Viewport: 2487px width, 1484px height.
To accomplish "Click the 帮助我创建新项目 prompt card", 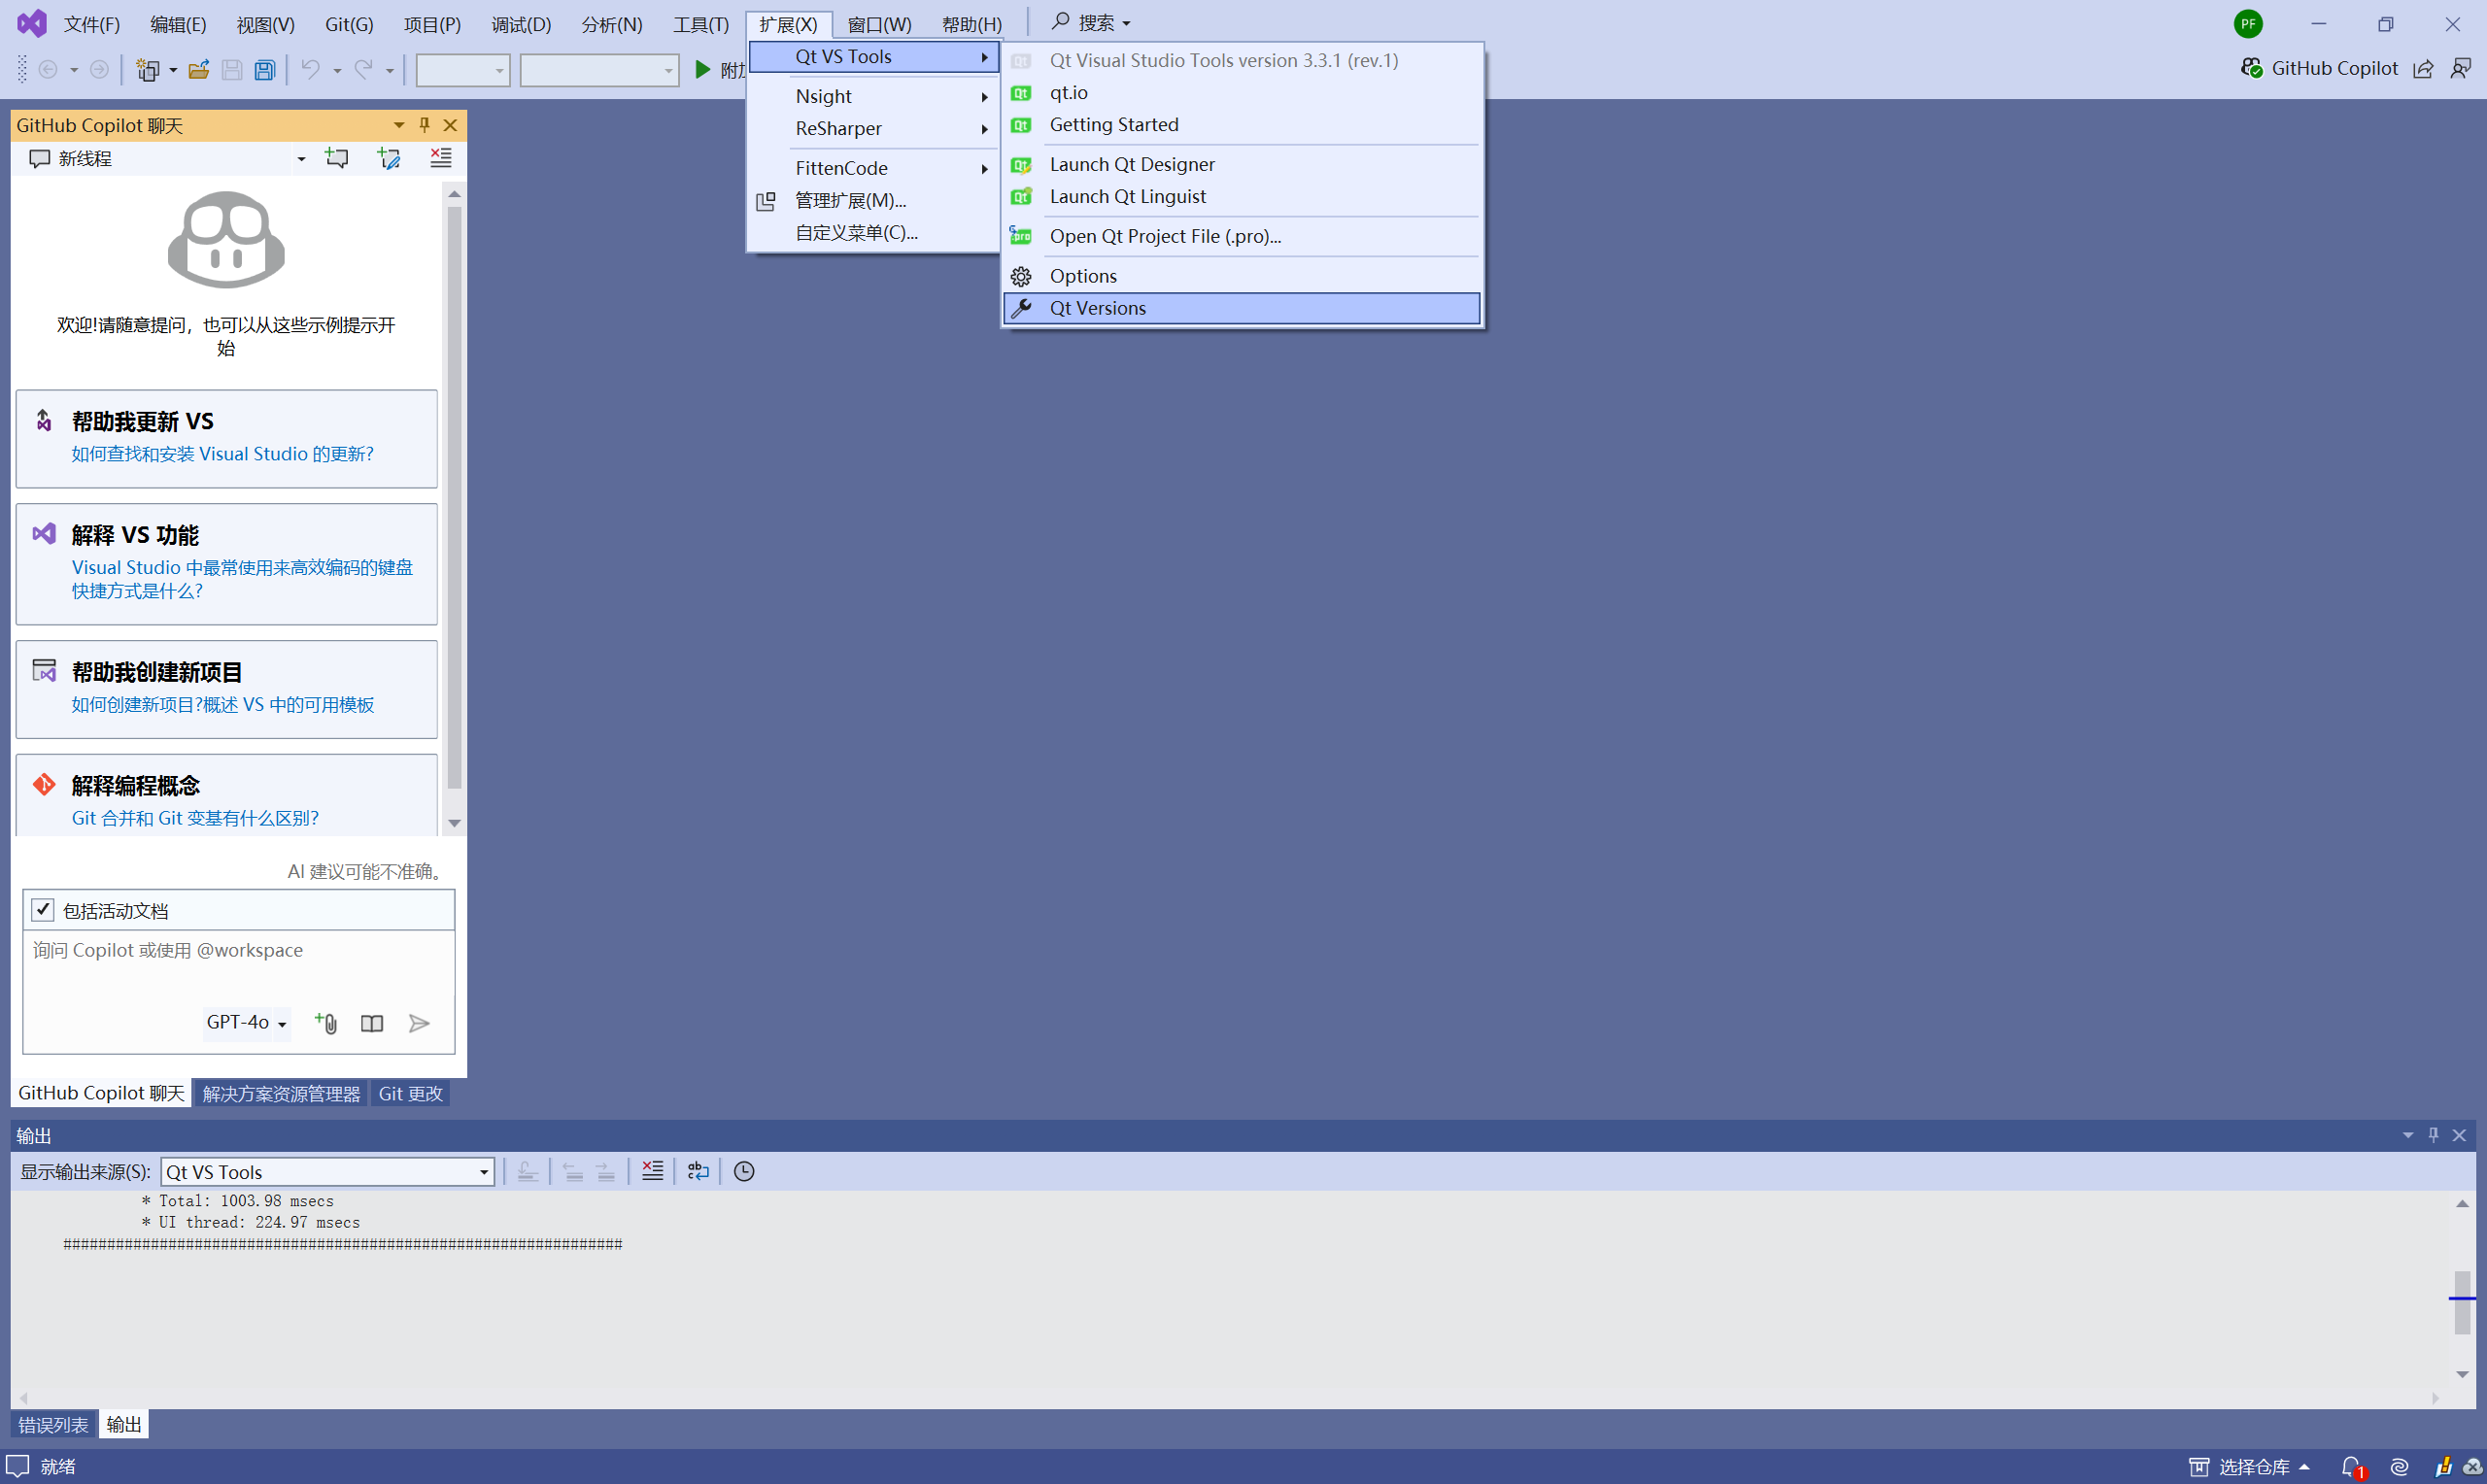I will (x=227, y=689).
